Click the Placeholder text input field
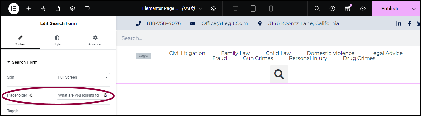 [79, 95]
